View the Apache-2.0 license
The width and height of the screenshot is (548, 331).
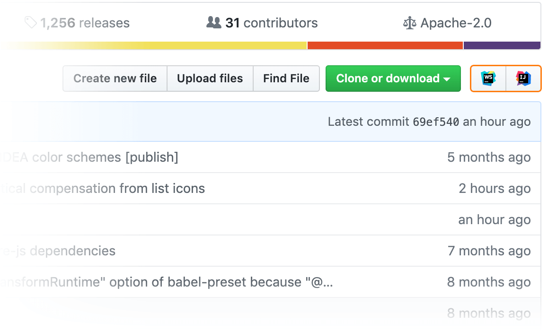[456, 23]
